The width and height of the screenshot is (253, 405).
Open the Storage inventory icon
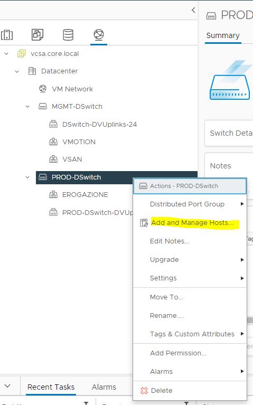[68, 35]
